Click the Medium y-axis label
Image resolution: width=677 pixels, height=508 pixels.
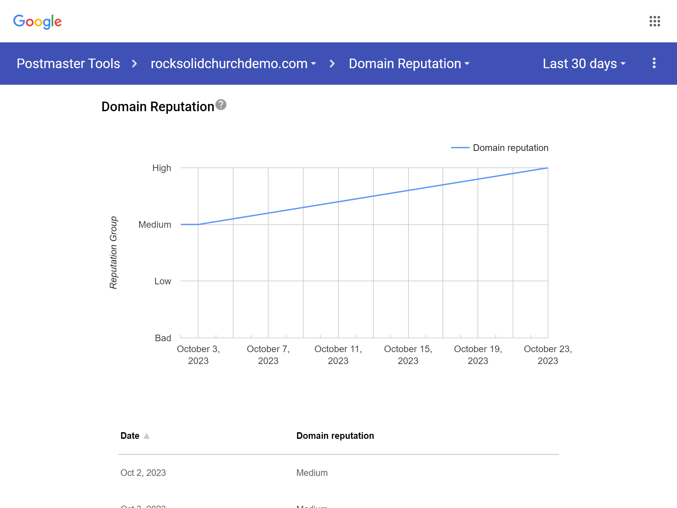point(155,225)
